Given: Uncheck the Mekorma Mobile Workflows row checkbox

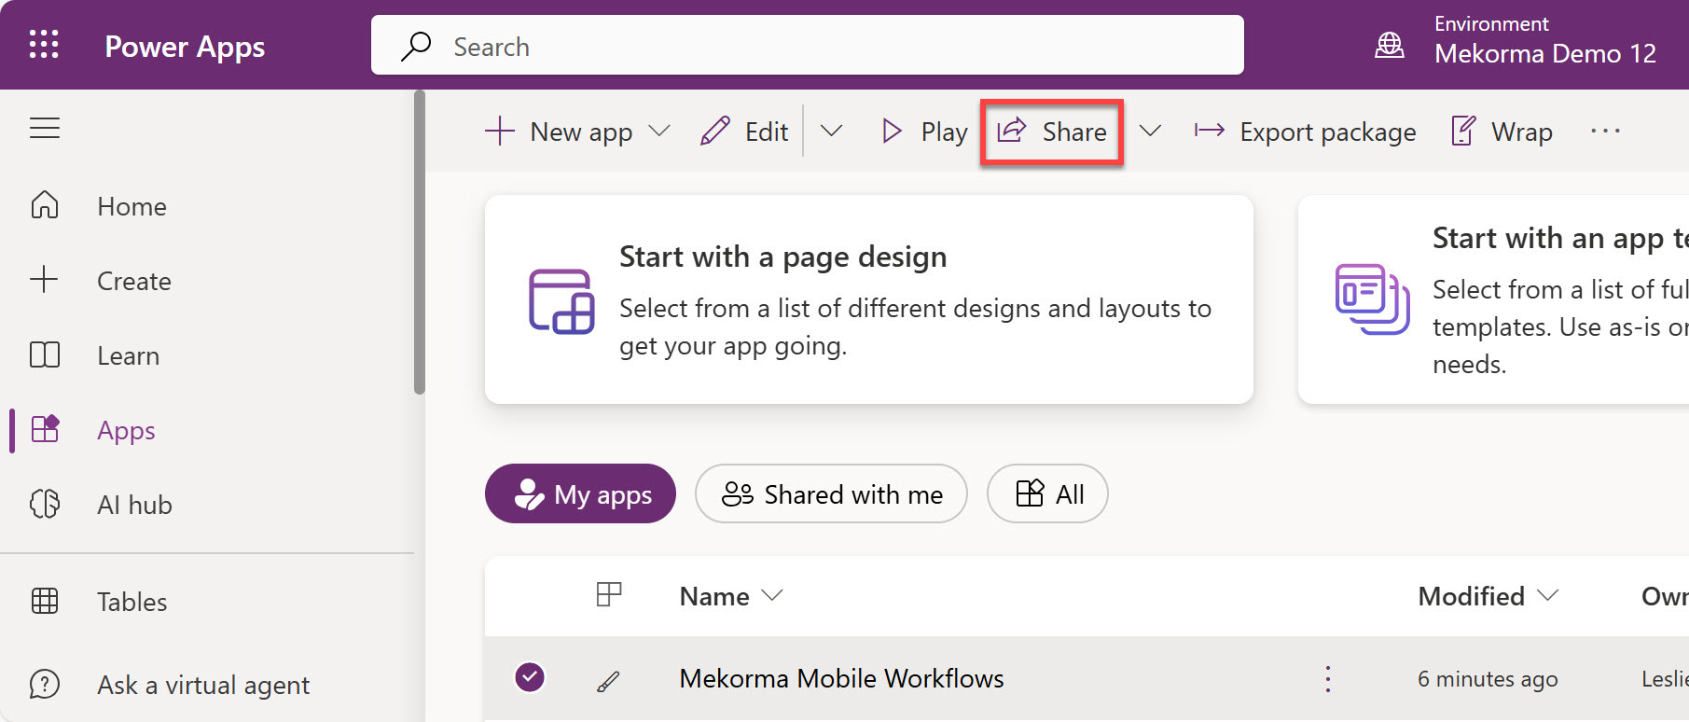Looking at the screenshot, I should [530, 678].
